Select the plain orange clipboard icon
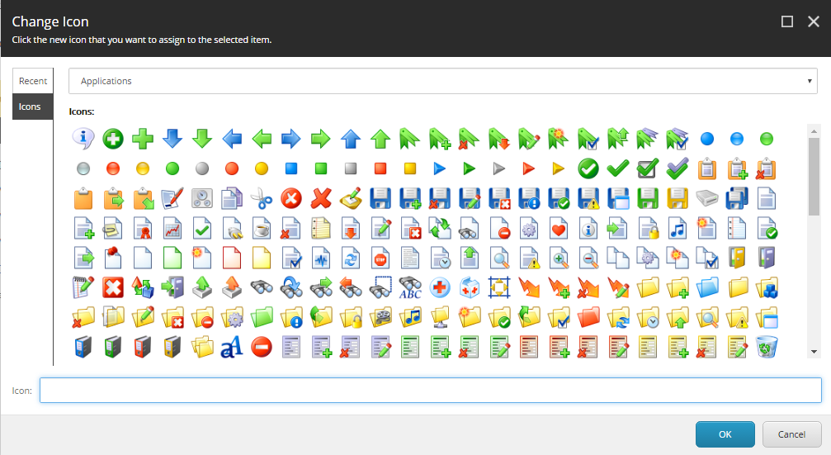831x455 pixels. pos(83,199)
